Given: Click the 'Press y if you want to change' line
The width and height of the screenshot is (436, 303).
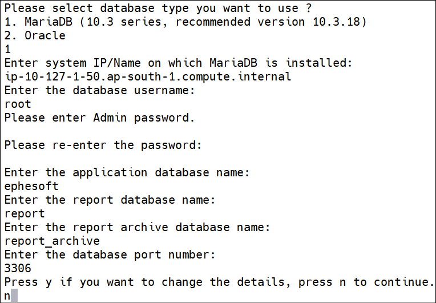Looking at the screenshot, I should pos(219,282).
